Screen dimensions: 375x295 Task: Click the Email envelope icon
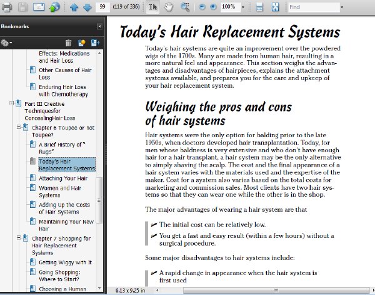click(x=39, y=7)
